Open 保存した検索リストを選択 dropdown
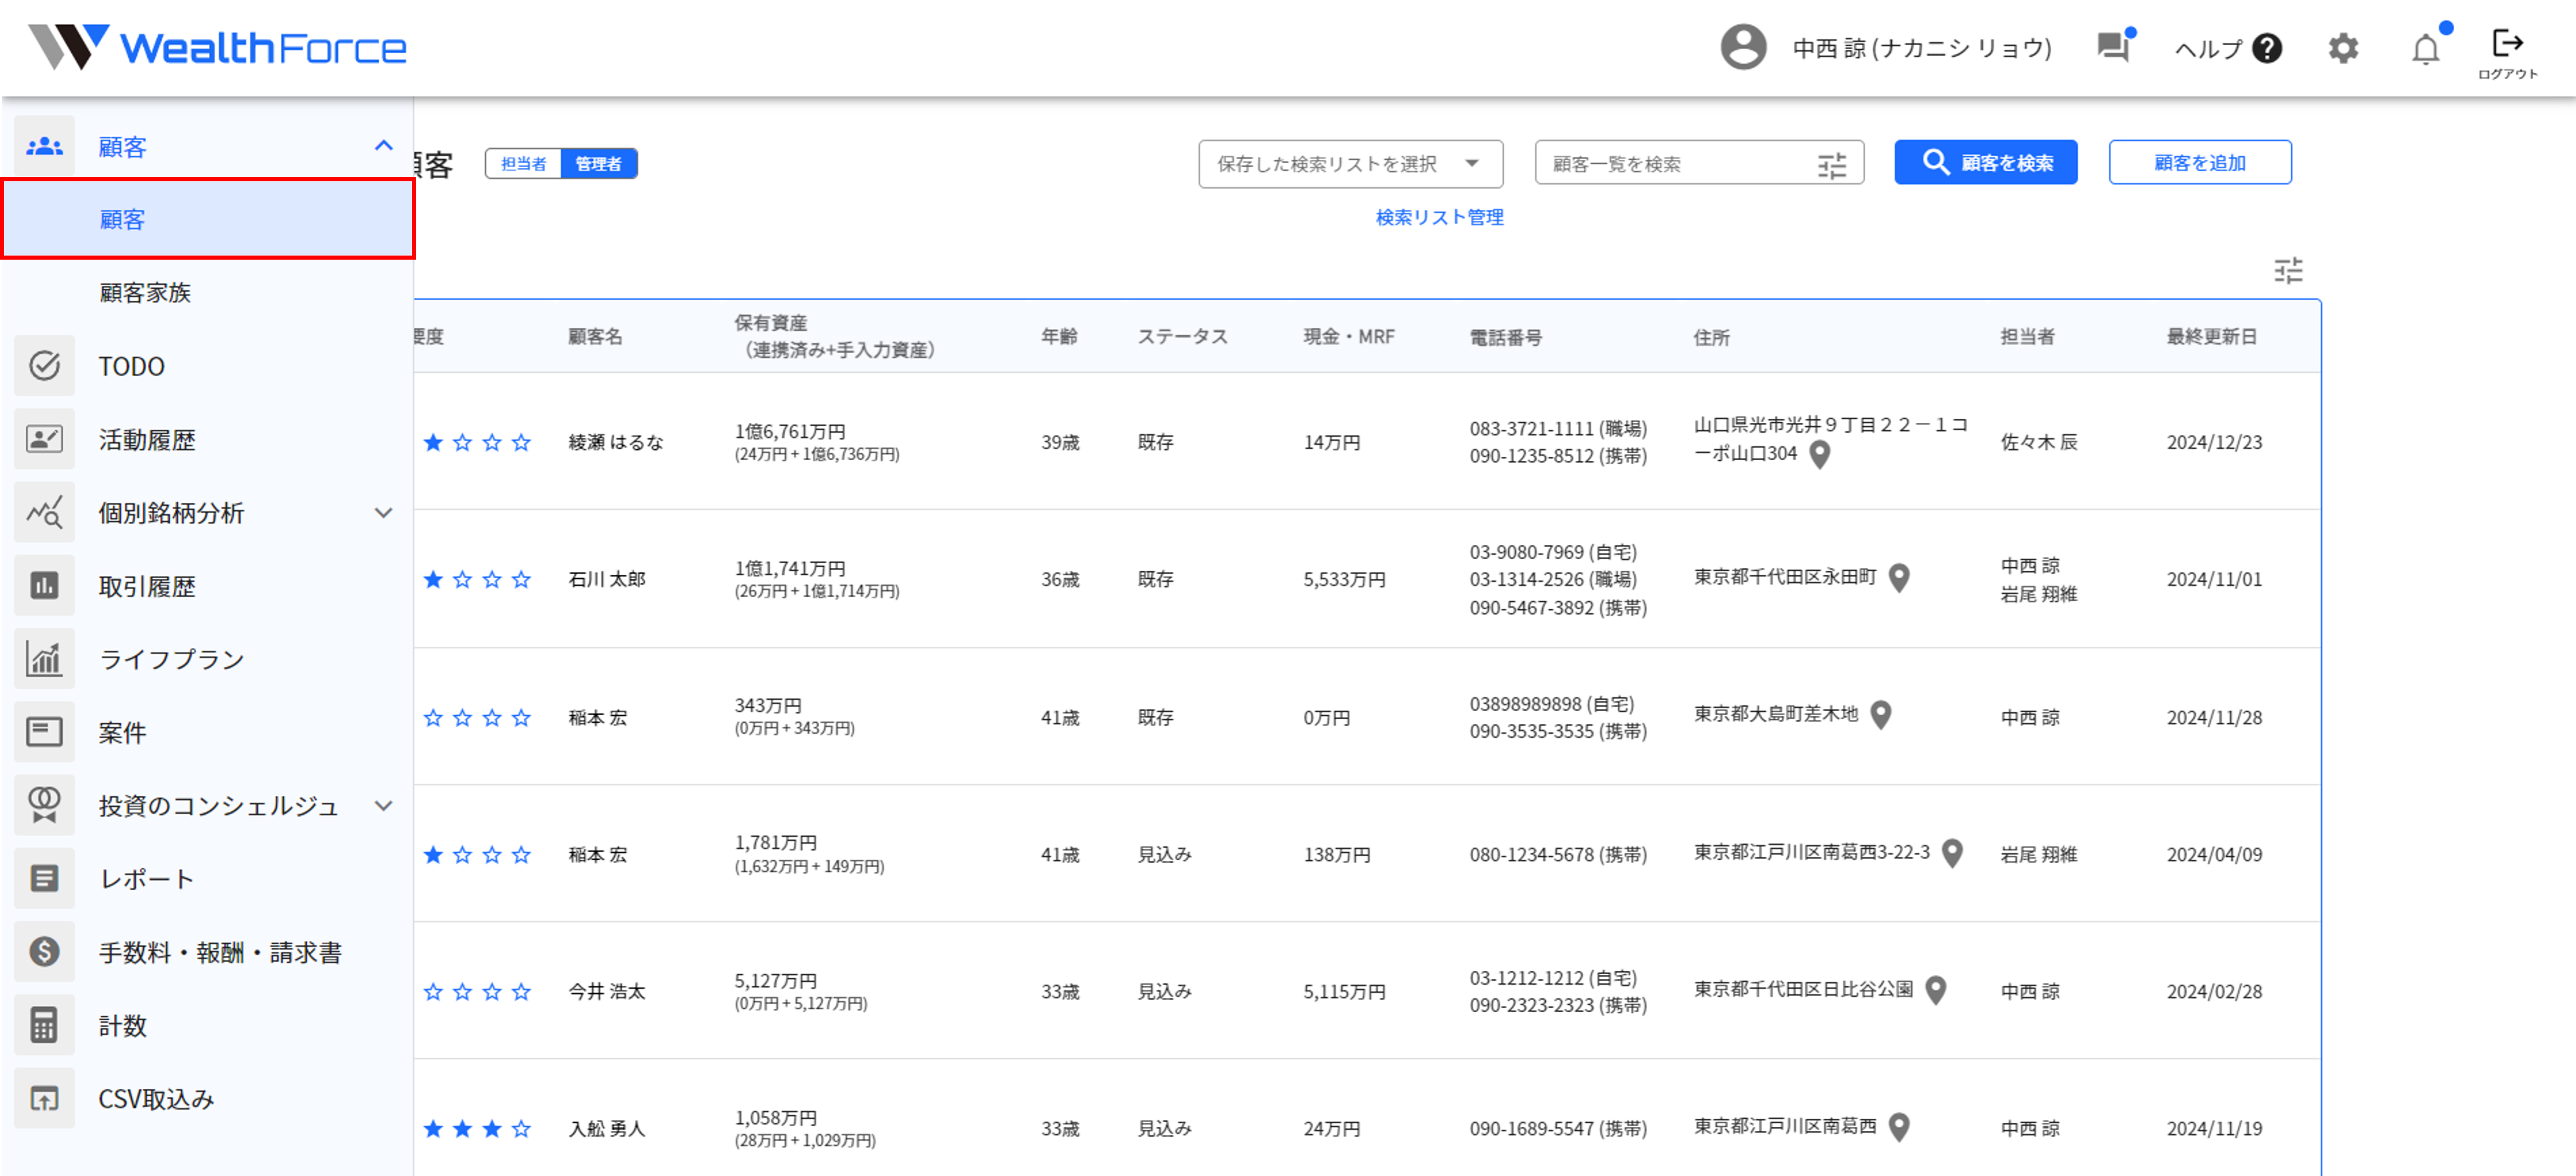 click(x=1349, y=164)
